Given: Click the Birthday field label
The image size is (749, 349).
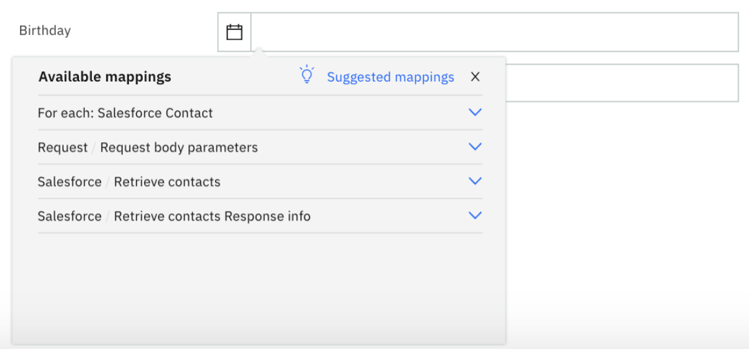Looking at the screenshot, I should pyautogui.click(x=45, y=31).
